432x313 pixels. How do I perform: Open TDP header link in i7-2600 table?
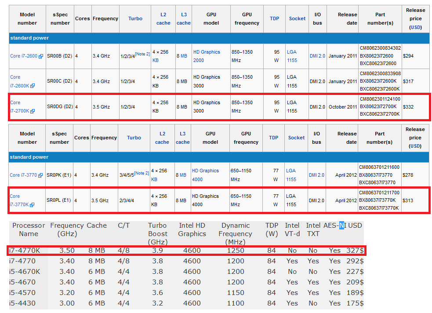pos(274,18)
